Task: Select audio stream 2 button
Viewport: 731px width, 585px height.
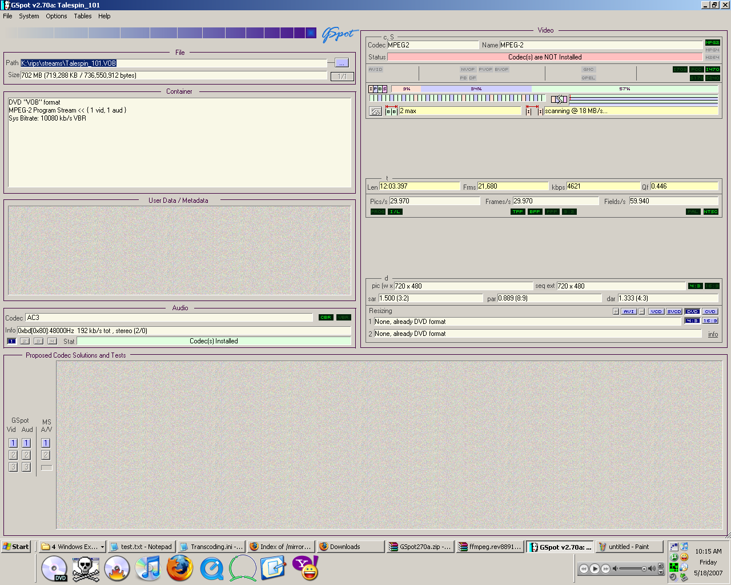Action: [25, 341]
